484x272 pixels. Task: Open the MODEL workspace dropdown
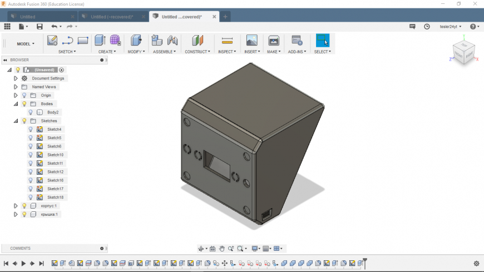point(26,43)
